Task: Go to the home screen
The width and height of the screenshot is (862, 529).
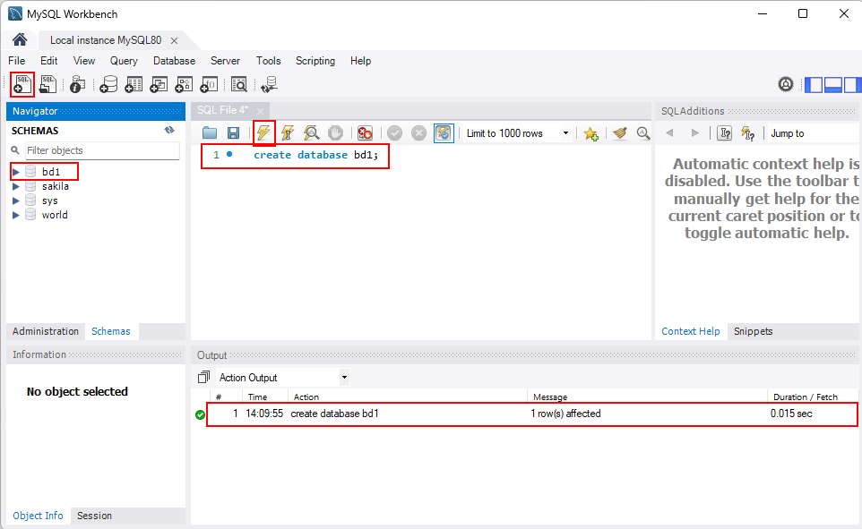Action: point(20,39)
